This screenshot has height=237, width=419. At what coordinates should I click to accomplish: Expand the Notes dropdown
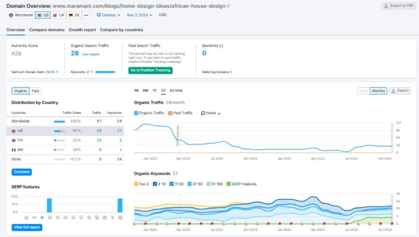click(x=211, y=113)
